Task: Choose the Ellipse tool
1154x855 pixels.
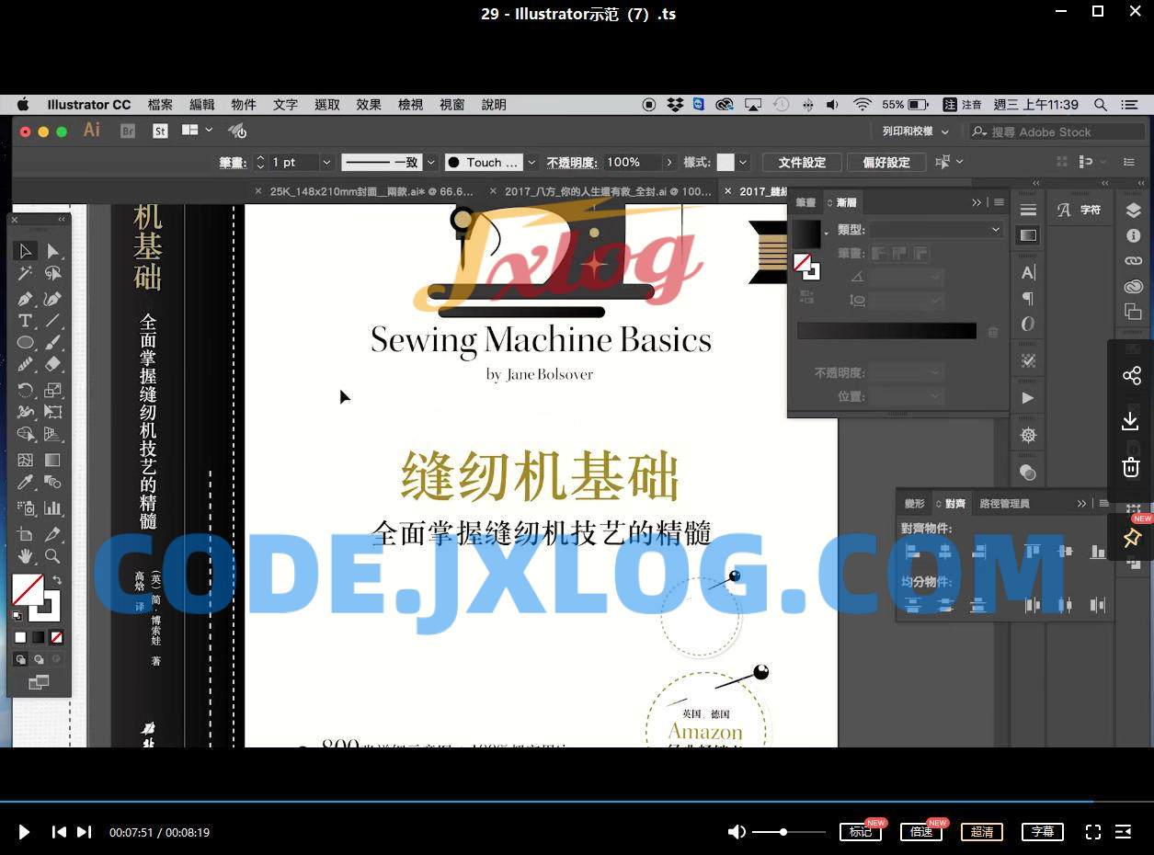Action: (x=25, y=343)
